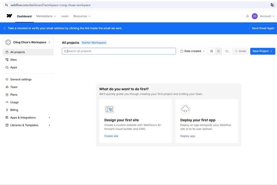Click the Deploy app link
The height and width of the screenshot is (185, 277).
click(x=188, y=136)
